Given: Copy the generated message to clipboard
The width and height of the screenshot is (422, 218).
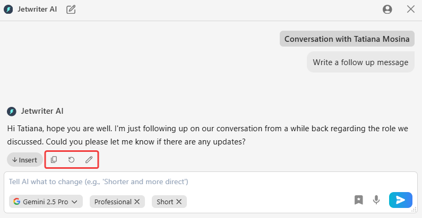Looking at the screenshot, I should [x=54, y=160].
